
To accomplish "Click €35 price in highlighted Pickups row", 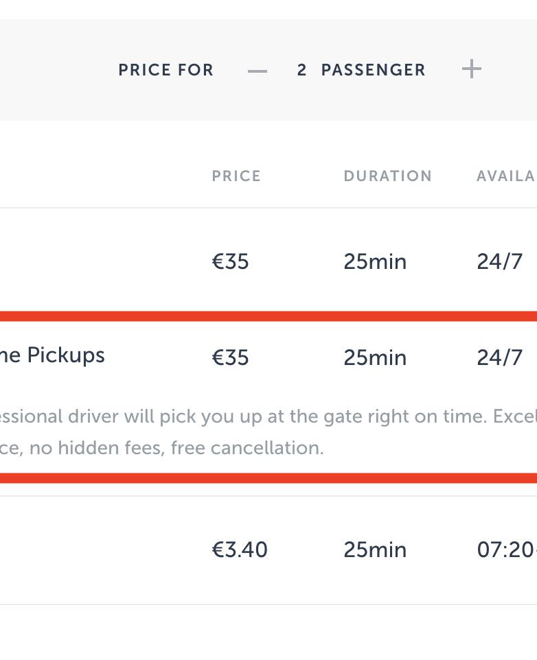I will (x=230, y=357).
